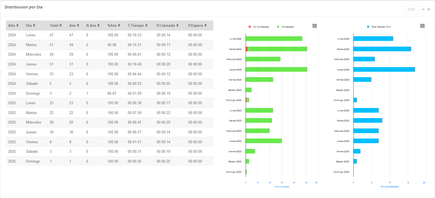Collapse the Distribucion por Dia panel

(x=423, y=9)
